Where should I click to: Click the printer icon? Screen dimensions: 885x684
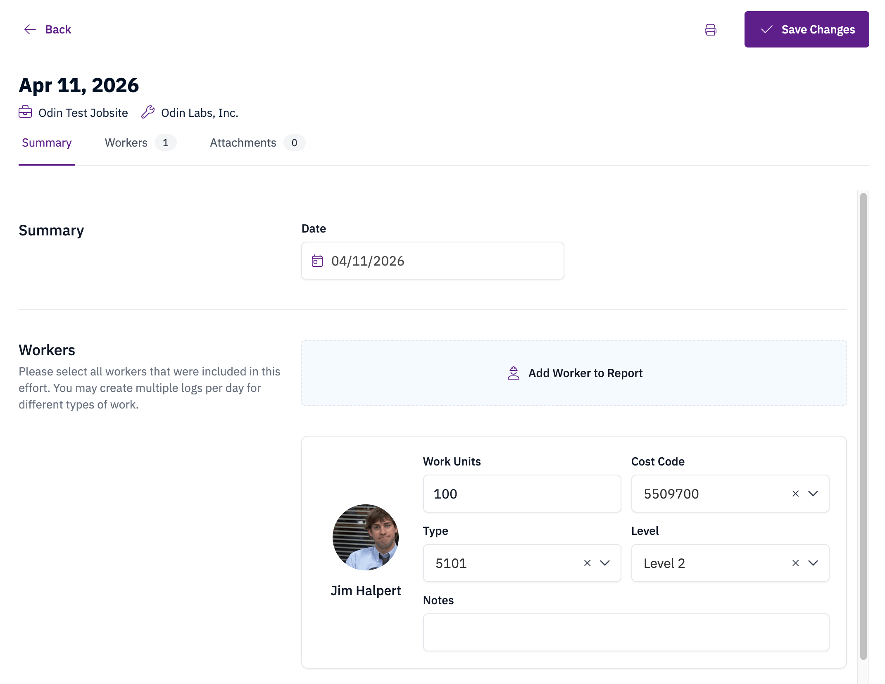(x=710, y=30)
